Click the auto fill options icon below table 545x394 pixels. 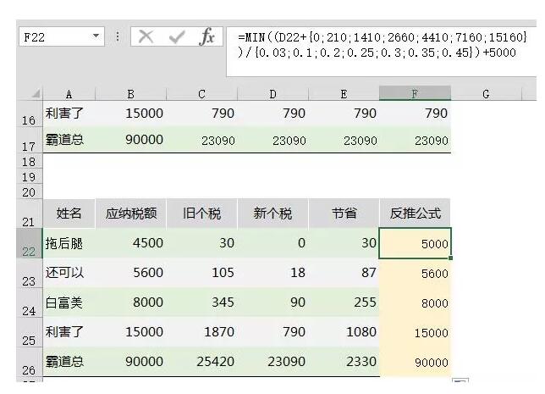460,380
